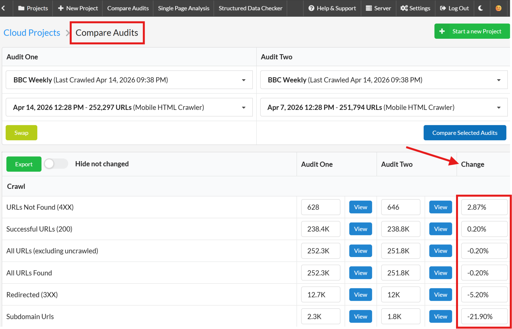This screenshot has width=512, height=329.
Task: Log out using the exit icon
Action: [443, 8]
